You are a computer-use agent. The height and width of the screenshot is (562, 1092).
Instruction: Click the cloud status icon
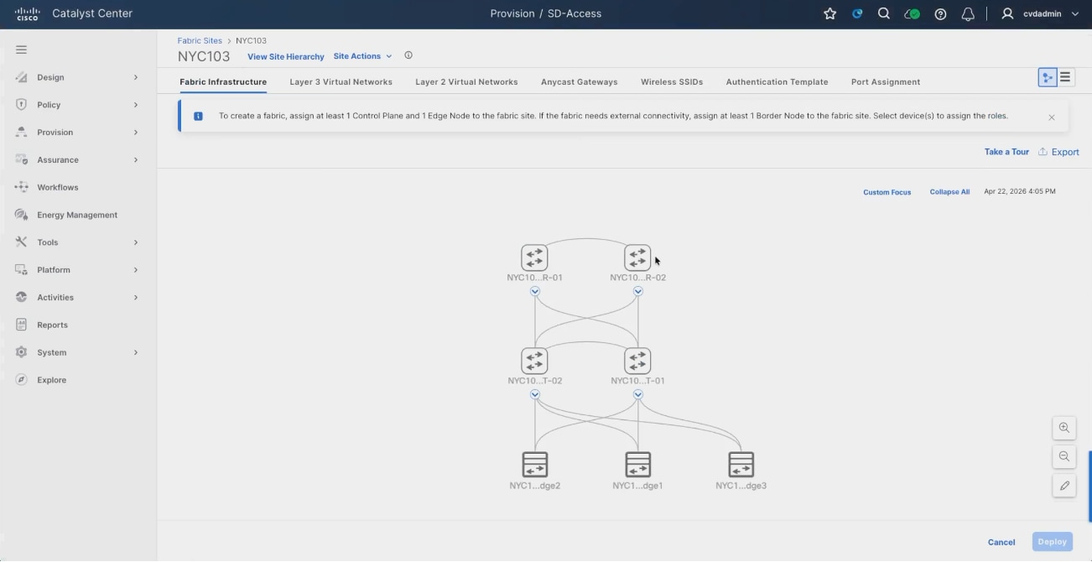(912, 13)
